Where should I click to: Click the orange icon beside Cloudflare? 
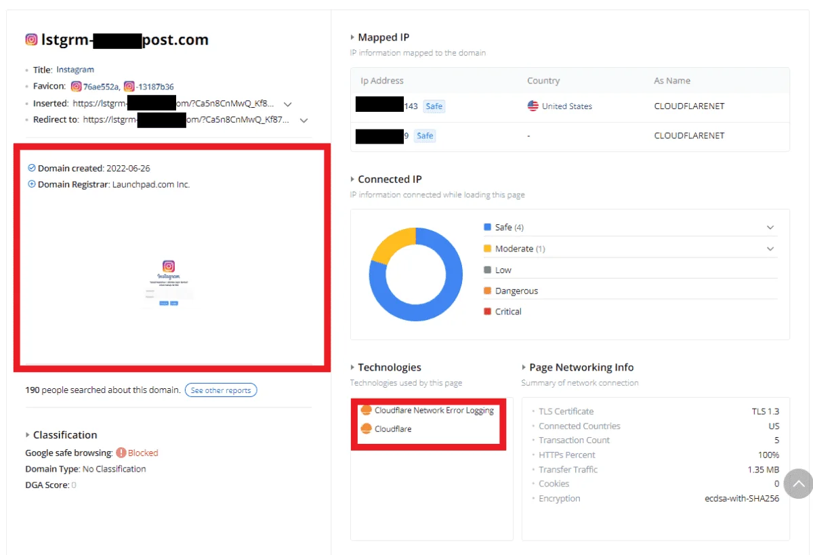[367, 428]
